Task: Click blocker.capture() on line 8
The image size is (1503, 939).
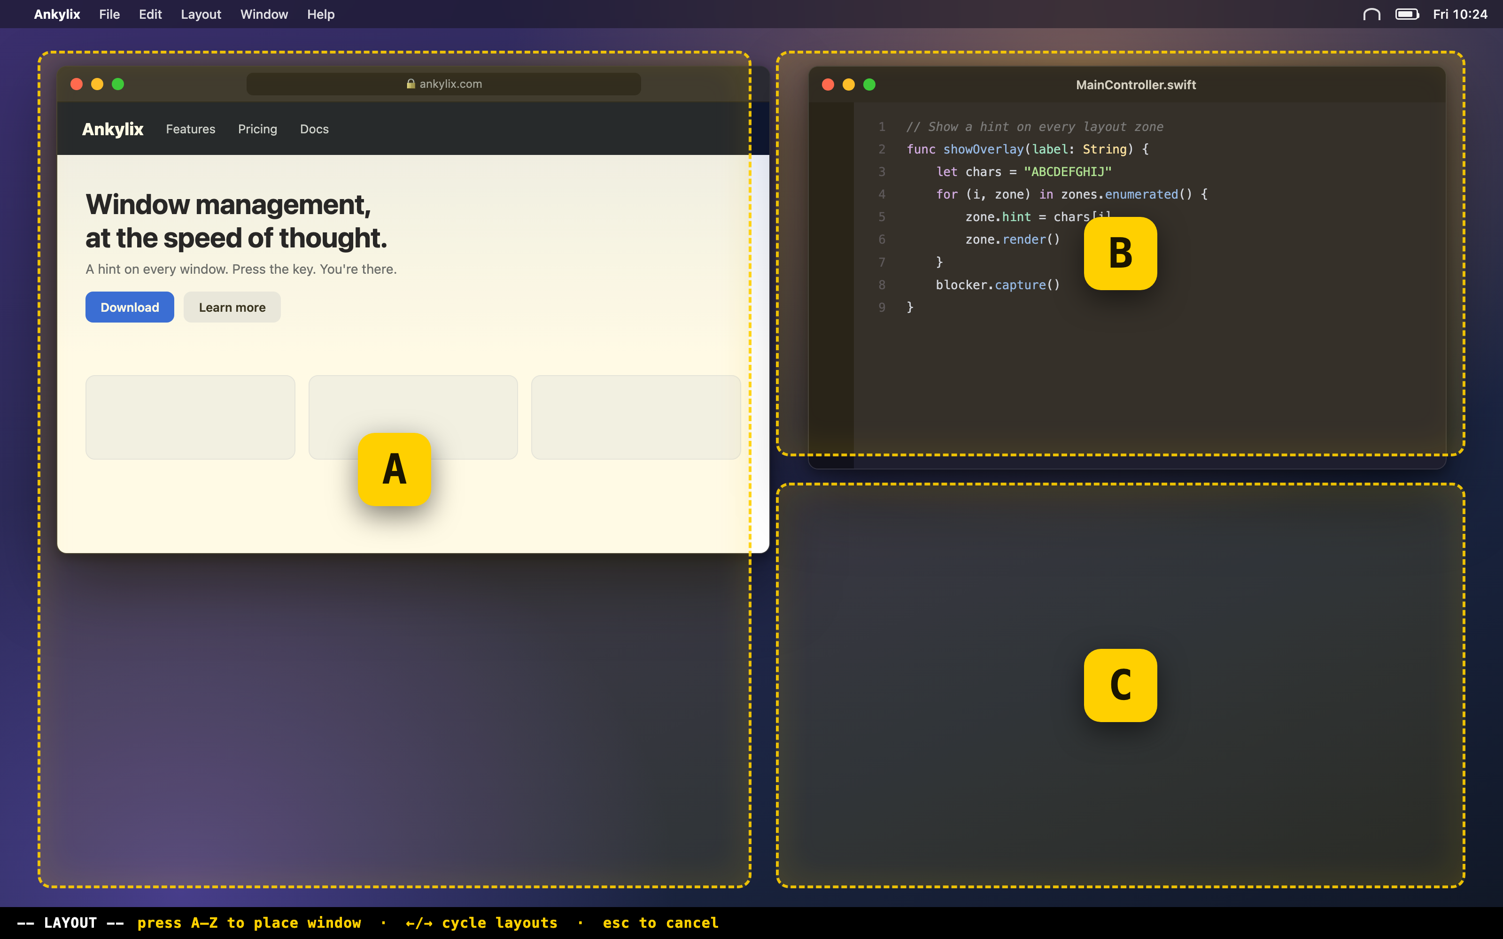Action: 998,285
